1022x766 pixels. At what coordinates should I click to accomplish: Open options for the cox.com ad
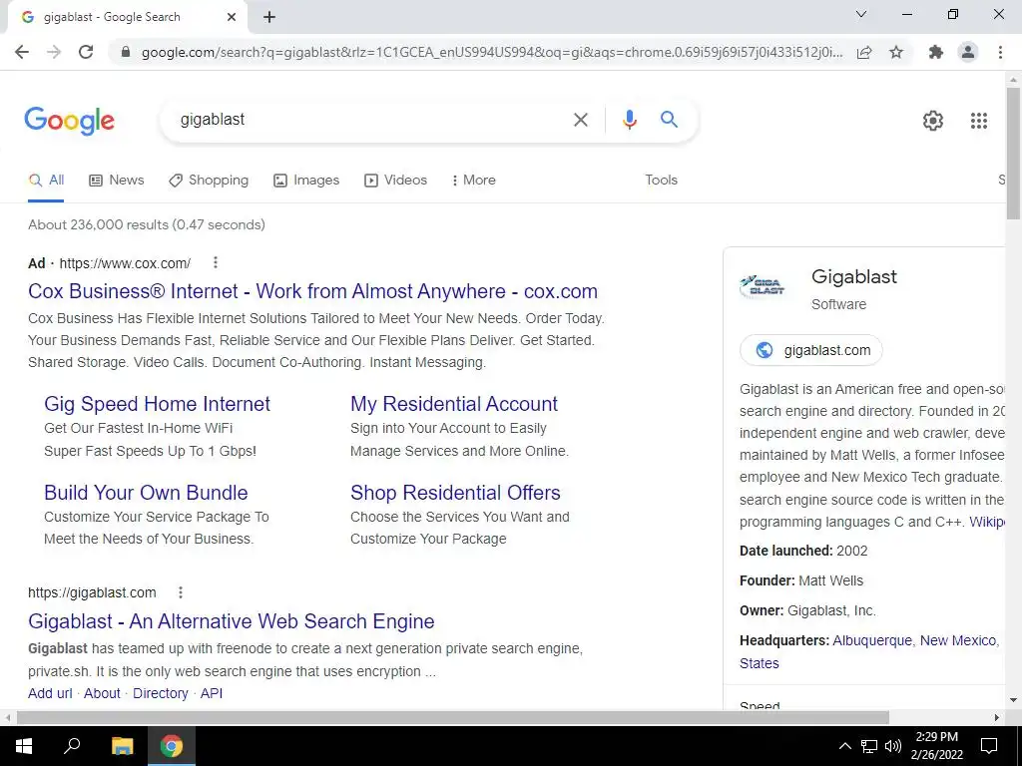pyautogui.click(x=216, y=262)
